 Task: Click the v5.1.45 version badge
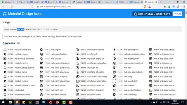tap(178, 14)
